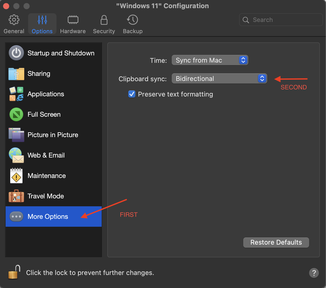Open the Applications sidebar icon
Image resolution: width=326 pixels, height=288 pixels.
[x=16, y=94]
